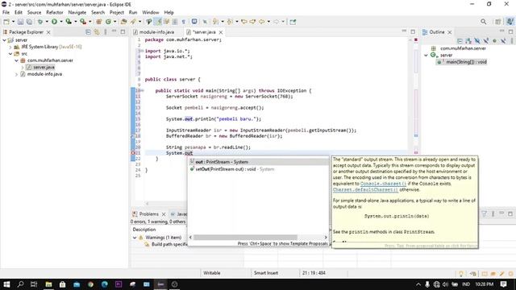The width and height of the screenshot is (516, 290).
Task: Toggle Link with Editor in Package Explorer
Action: pos(97,32)
